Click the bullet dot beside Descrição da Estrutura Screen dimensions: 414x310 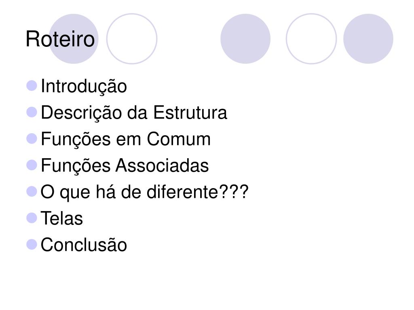pyautogui.click(x=32, y=112)
